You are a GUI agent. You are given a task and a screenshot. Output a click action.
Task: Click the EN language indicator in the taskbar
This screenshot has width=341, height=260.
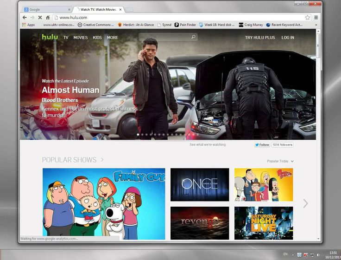[x=285, y=254]
